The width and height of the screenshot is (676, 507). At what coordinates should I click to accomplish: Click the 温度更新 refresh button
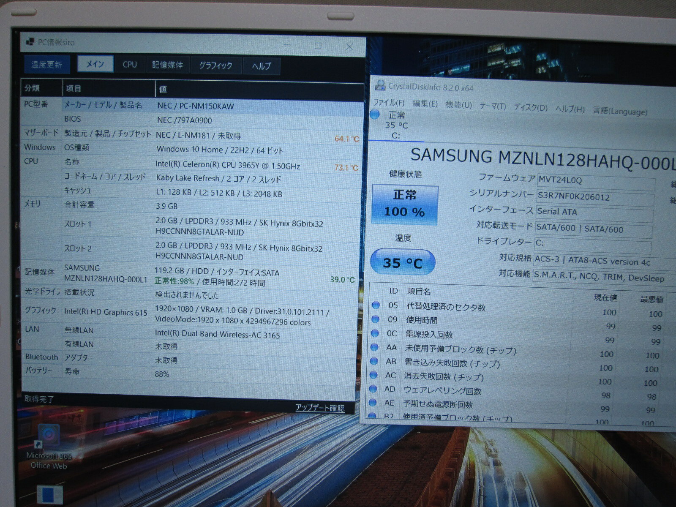[46, 64]
